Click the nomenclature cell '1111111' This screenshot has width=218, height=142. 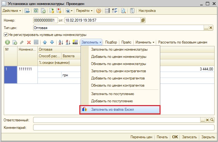27,75
